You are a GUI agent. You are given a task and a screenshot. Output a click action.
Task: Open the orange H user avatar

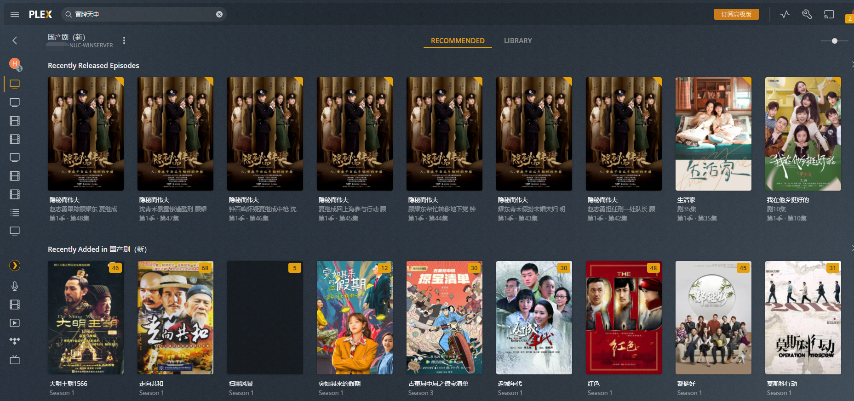pos(15,63)
